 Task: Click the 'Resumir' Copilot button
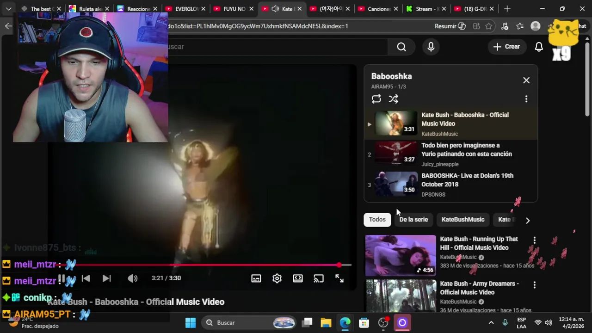pos(450,26)
